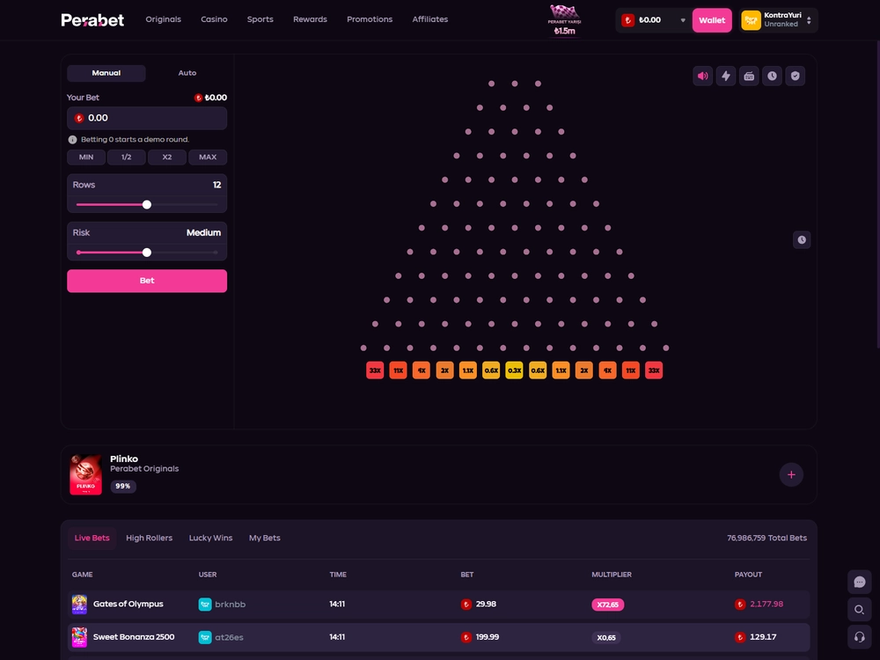
Task: Switch to the My Bets tab
Action: [265, 539]
